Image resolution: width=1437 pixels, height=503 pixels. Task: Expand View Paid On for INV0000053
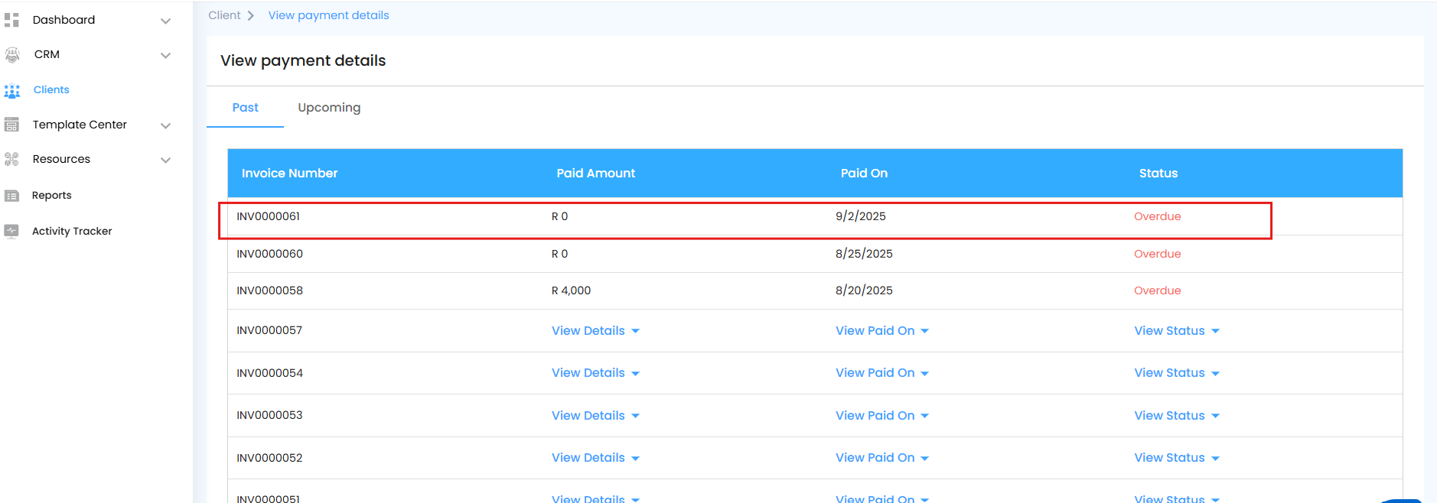[881, 416]
